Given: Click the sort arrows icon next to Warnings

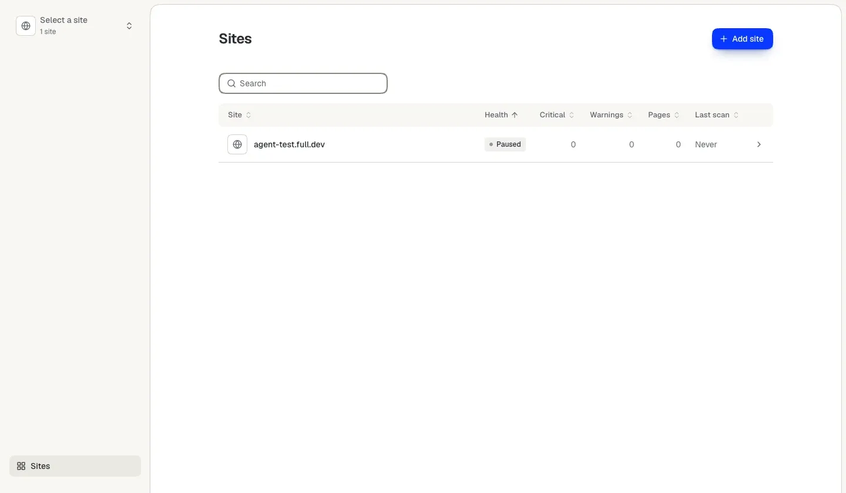Looking at the screenshot, I should 630,115.
